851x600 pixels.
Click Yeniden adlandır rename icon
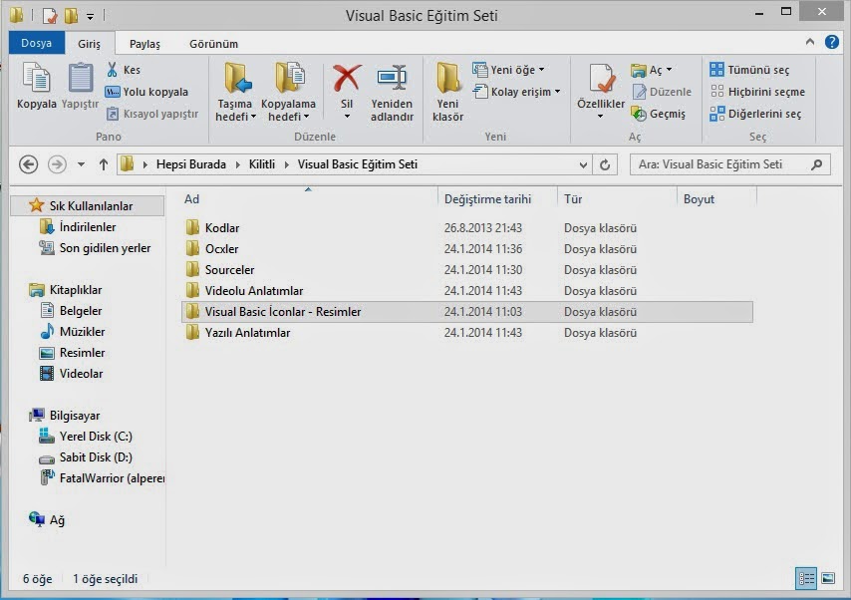point(392,78)
